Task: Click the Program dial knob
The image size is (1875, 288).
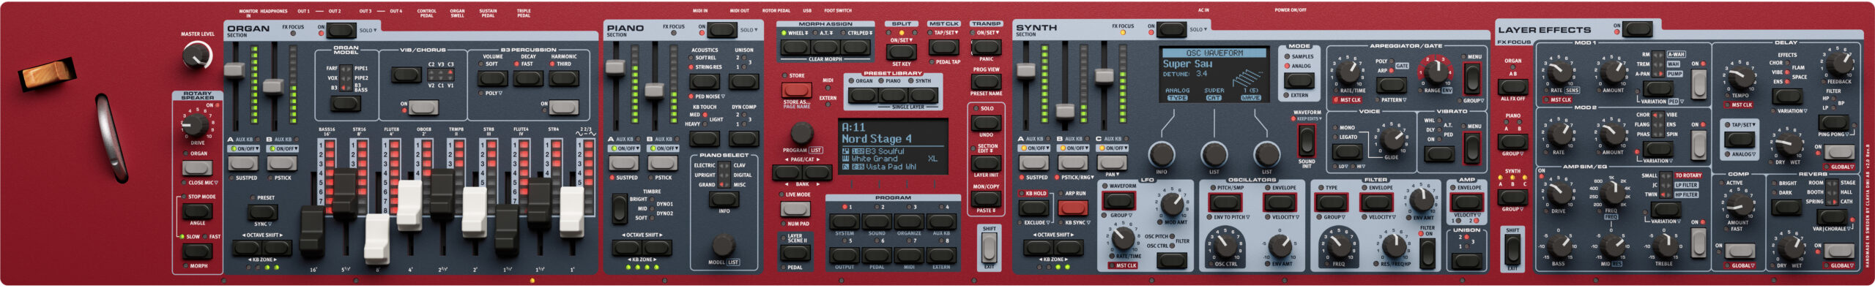Action: 801,133
